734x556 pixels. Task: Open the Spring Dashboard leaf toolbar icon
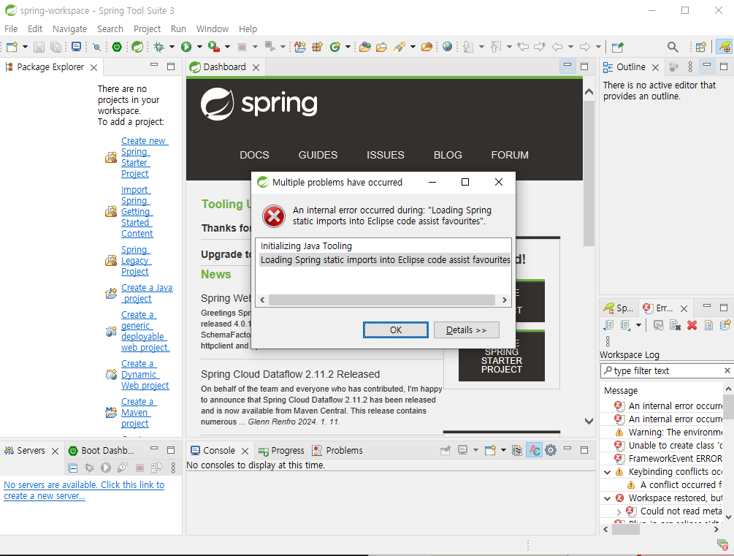tap(137, 47)
